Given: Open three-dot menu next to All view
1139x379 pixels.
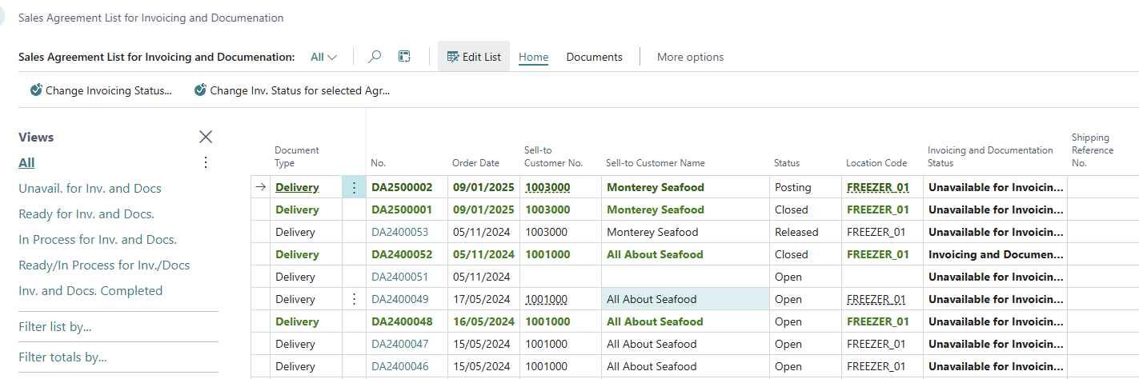Looking at the screenshot, I should click(206, 162).
